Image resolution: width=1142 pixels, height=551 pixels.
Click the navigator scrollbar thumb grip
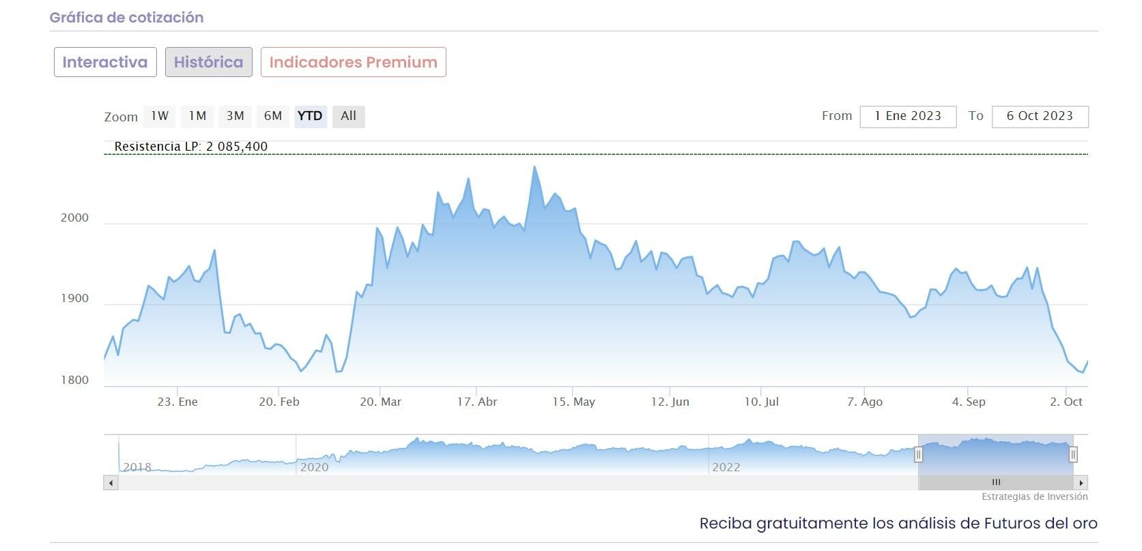click(x=996, y=483)
